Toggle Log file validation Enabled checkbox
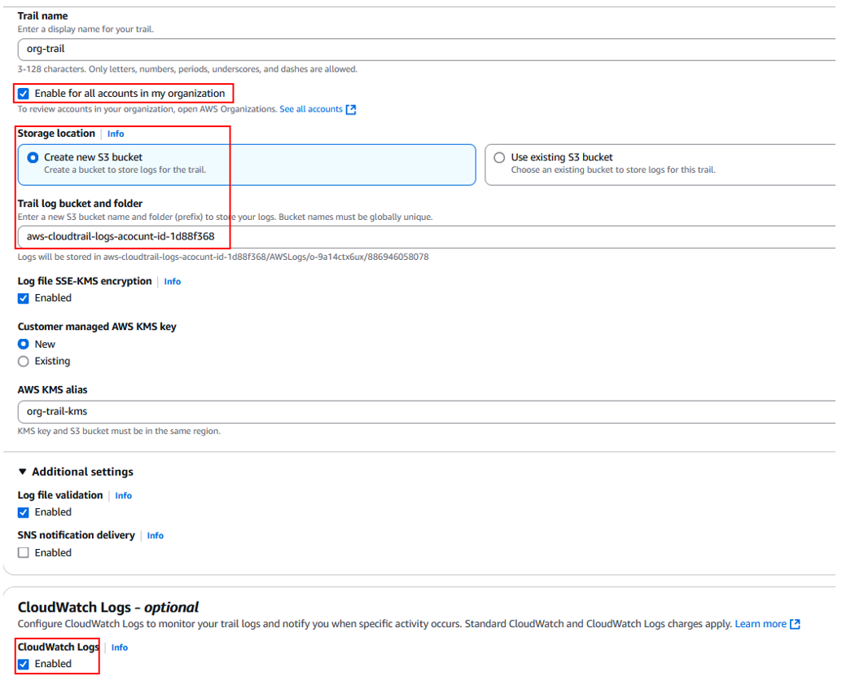Image resolution: width=842 pixels, height=685 pixels. (x=23, y=512)
